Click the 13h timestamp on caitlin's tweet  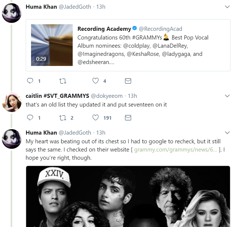click(x=132, y=96)
